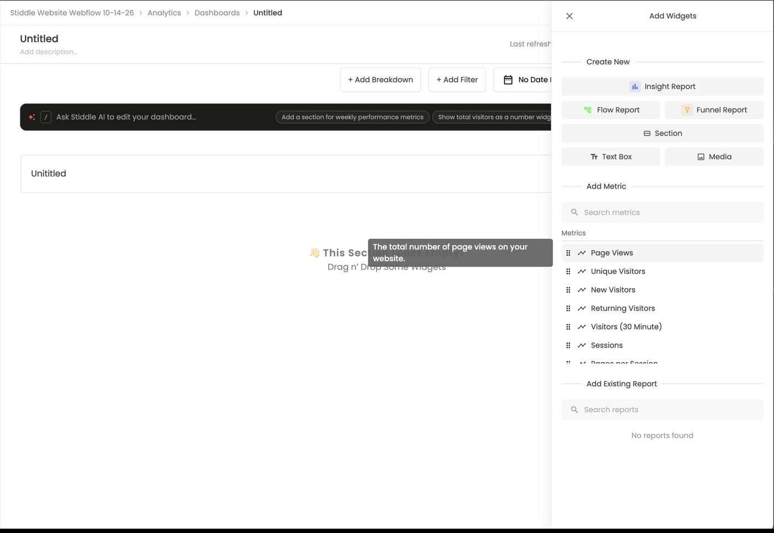Open Stiddle Website Webflow breadcrumb
Screen dimensions: 774x533
coord(72,13)
